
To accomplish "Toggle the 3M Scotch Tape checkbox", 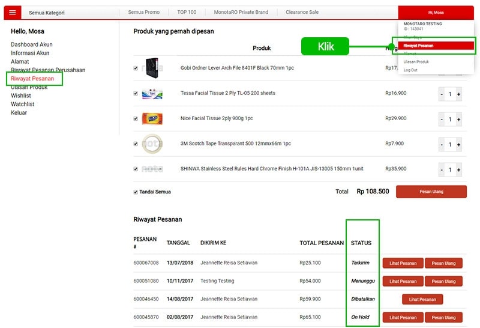I will coord(136,144).
